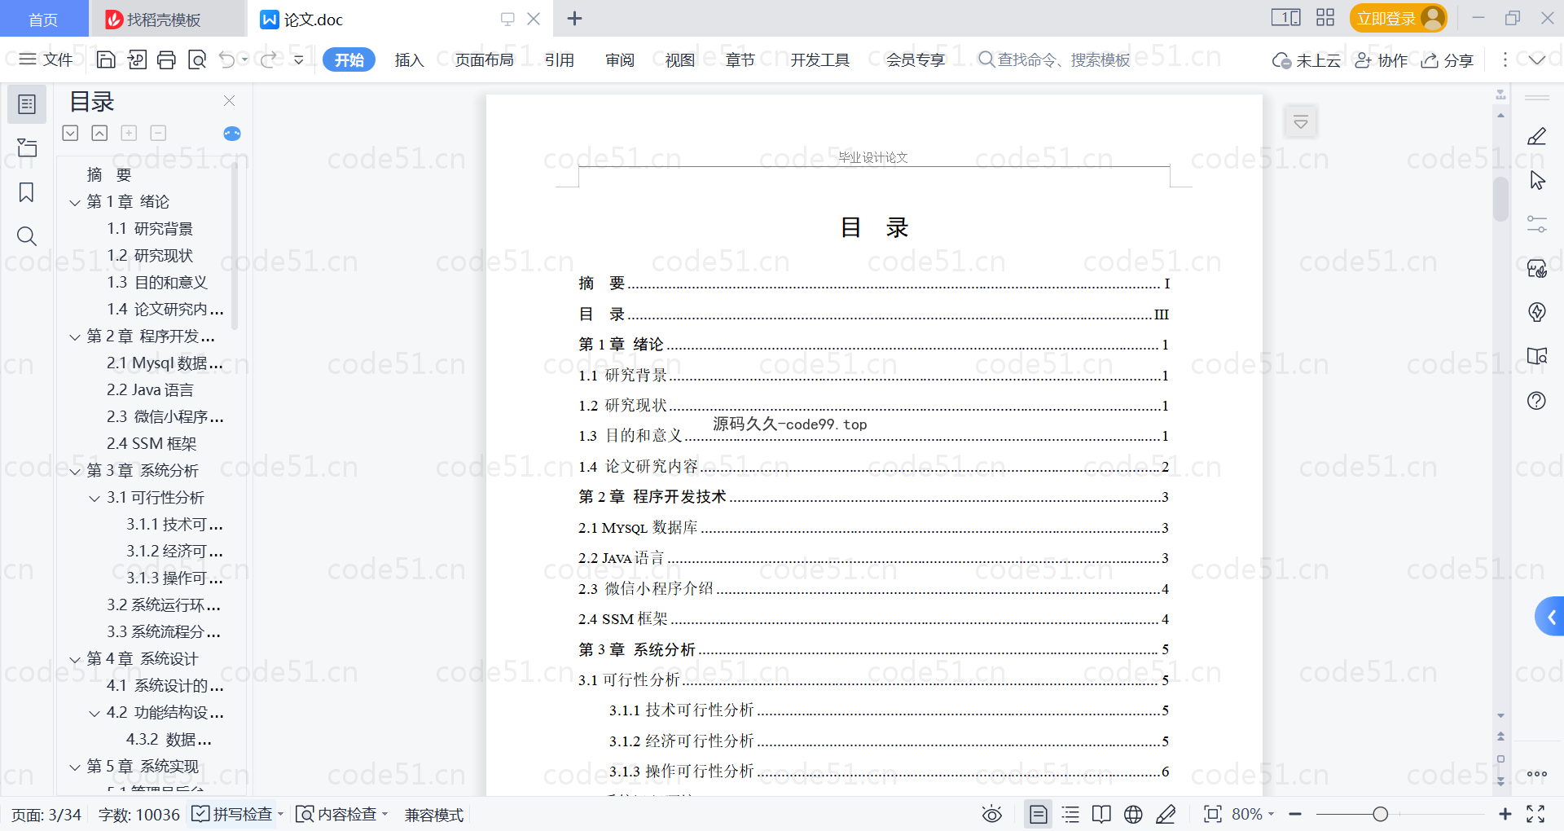The width and height of the screenshot is (1564, 831).
Task: Collapse 3.1 可行性分析 tree node
Action: click(x=94, y=498)
